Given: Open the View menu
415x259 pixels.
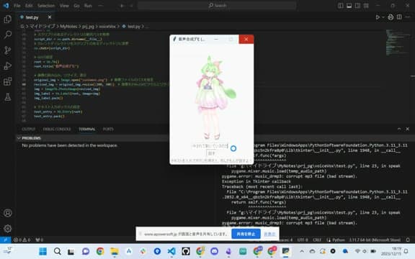Looking at the screenshot, I should [x=64, y=6].
